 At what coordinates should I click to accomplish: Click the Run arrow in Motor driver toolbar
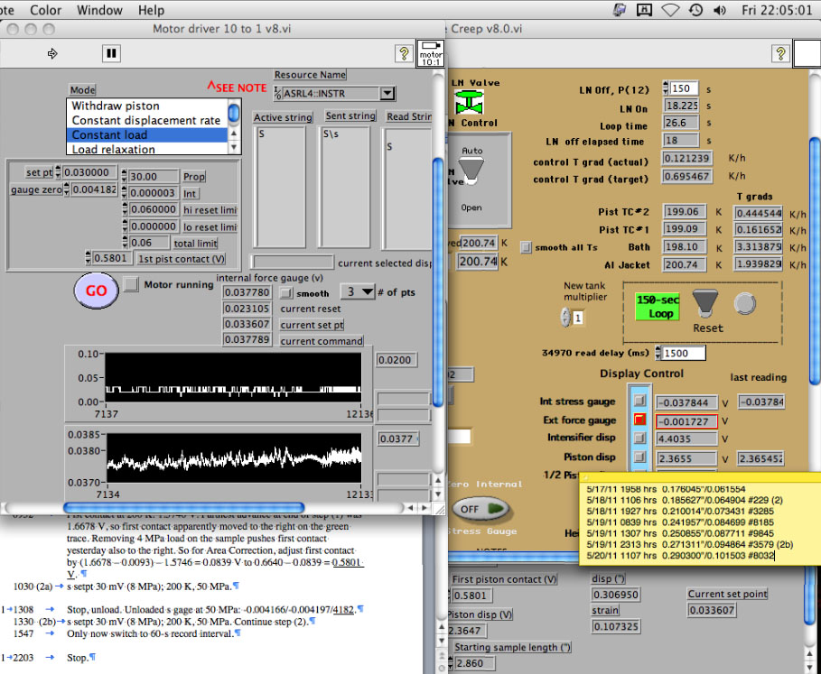(x=52, y=54)
